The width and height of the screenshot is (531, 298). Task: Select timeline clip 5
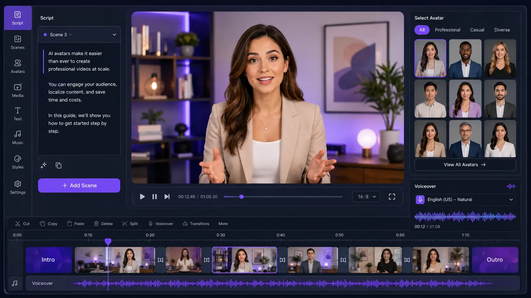[375, 260]
